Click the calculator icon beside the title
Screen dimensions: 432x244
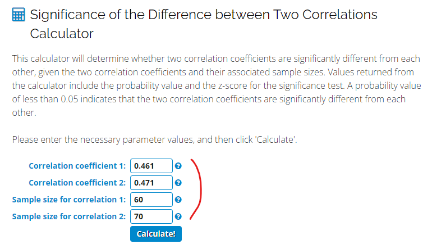18,15
